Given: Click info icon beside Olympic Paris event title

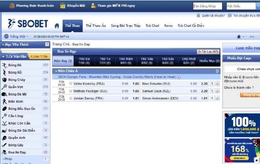Looking at the screenshot, I should (179, 77).
